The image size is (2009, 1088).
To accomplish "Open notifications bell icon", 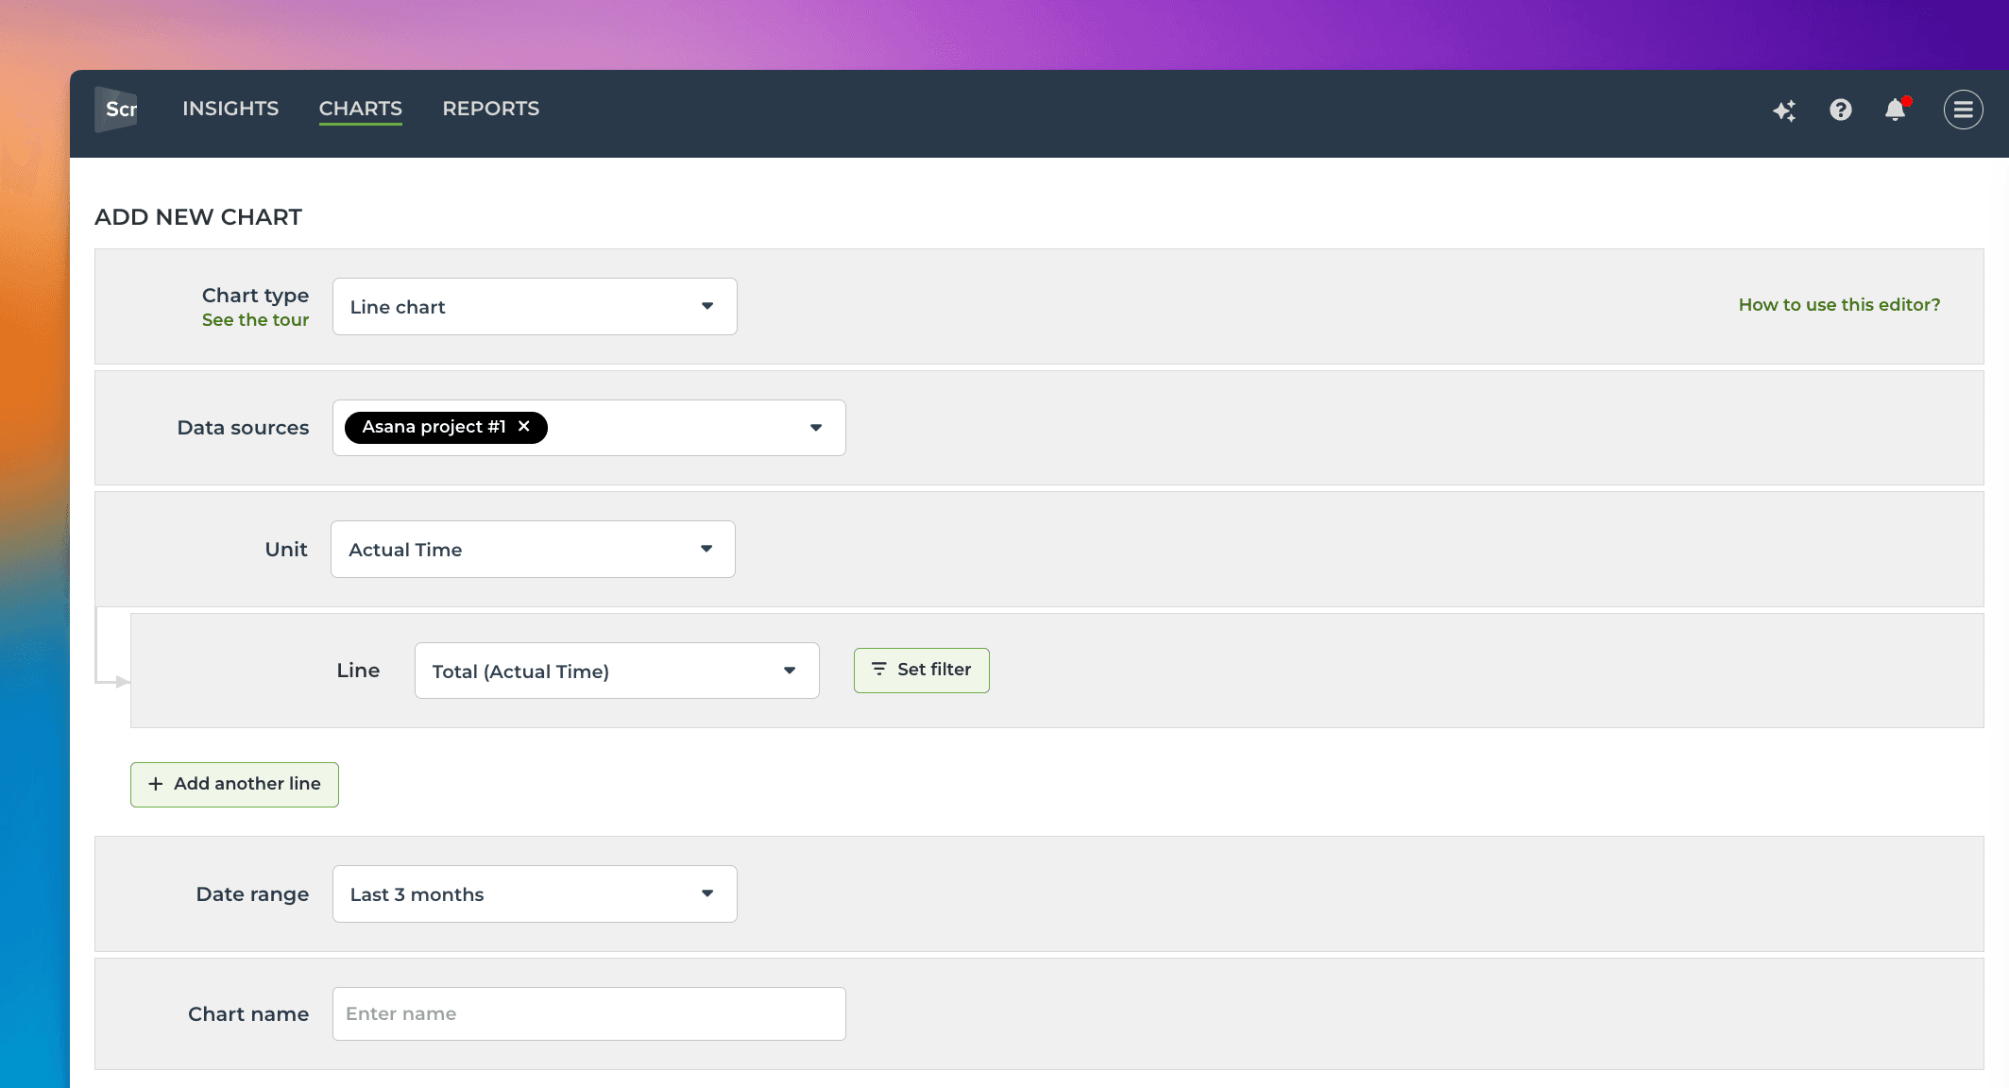I will point(1895,110).
